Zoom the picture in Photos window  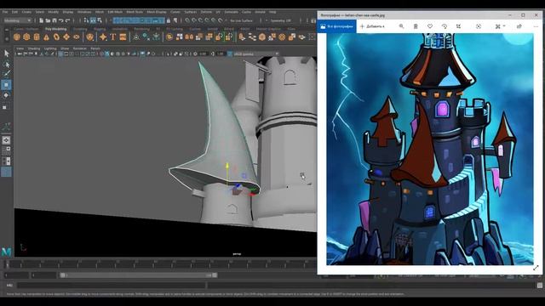point(401,26)
